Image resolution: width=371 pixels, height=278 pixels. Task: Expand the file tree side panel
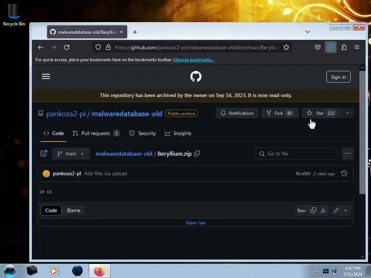coord(44,153)
